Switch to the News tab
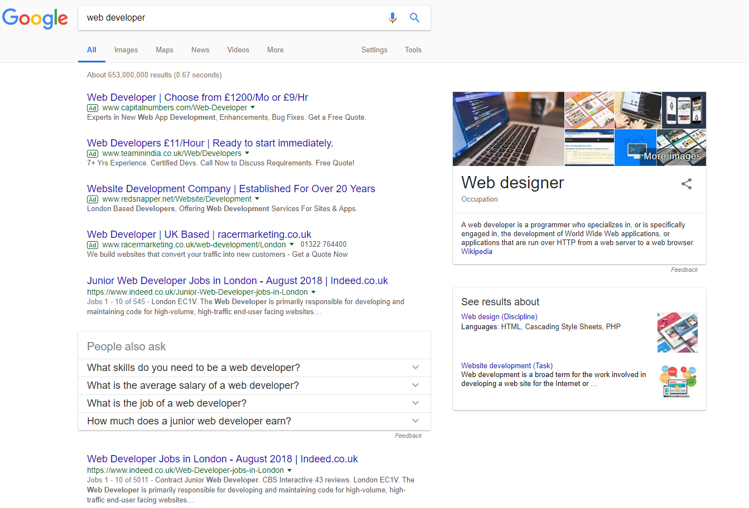The width and height of the screenshot is (749, 508). point(200,50)
